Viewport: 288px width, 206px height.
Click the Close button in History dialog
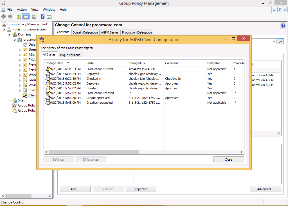(228, 160)
